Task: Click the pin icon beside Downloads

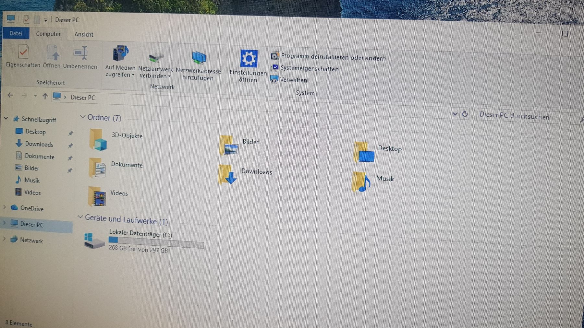Action: pos(70,146)
